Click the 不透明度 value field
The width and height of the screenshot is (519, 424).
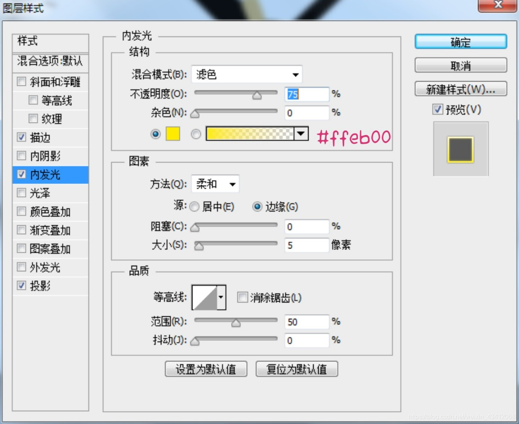point(307,94)
